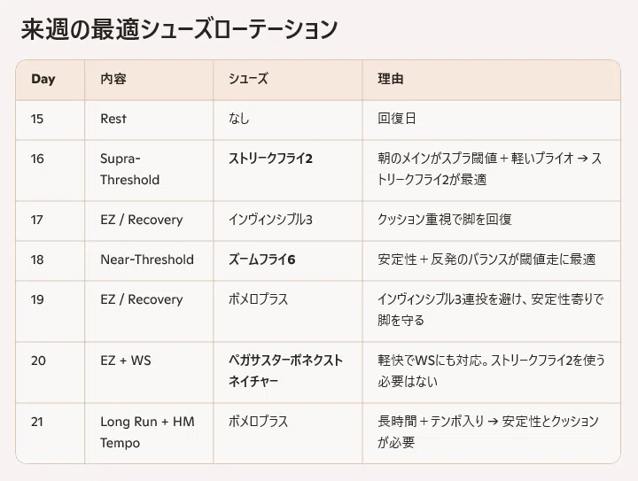The height and width of the screenshot is (481, 638).
Task: Click the Rest cell for day 15
Action: click(113, 119)
